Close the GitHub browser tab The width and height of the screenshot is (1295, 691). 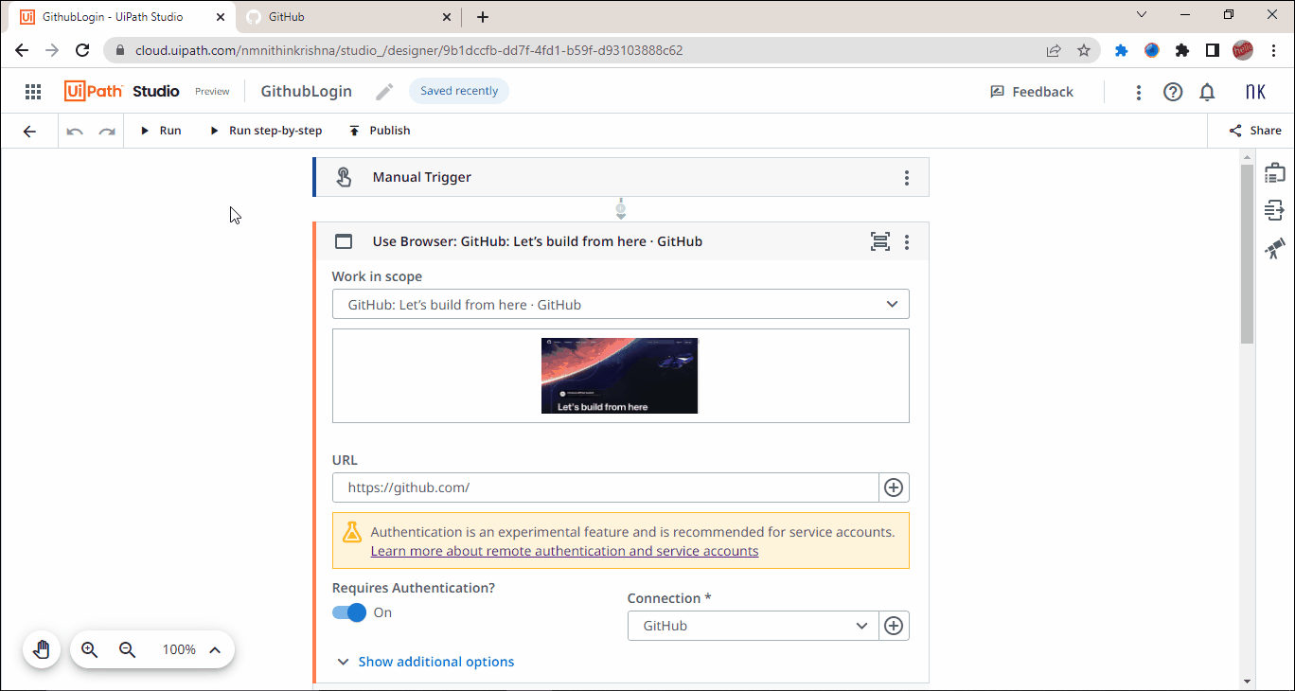tap(448, 17)
